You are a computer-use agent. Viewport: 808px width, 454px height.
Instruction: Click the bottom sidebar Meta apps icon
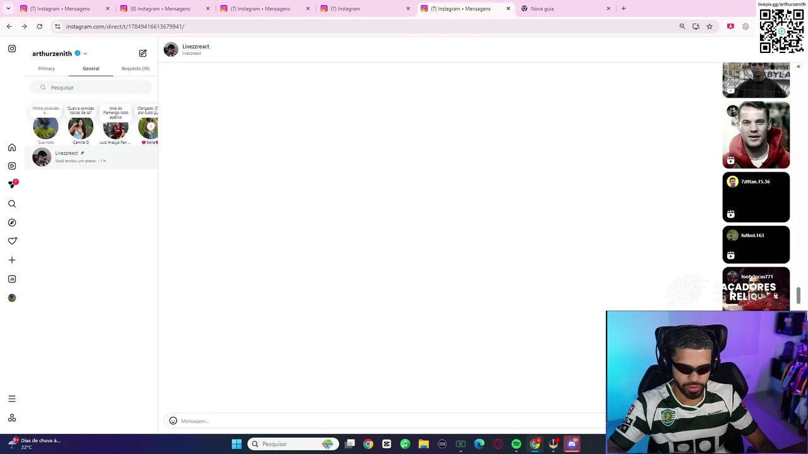(x=12, y=418)
